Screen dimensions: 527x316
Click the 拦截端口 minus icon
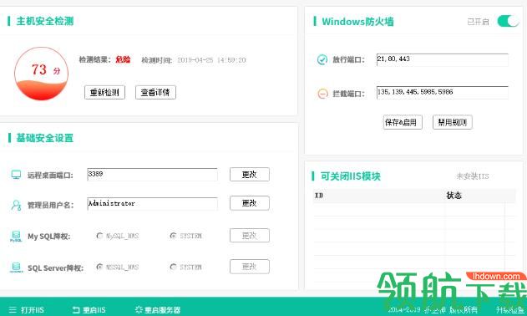pos(322,94)
